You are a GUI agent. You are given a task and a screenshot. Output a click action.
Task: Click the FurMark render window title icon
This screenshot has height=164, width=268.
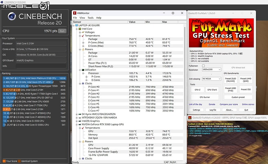click(190, 118)
